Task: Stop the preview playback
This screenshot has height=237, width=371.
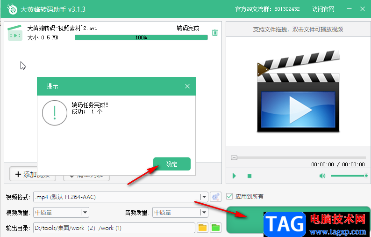Action: pyautogui.click(x=250, y=176)
